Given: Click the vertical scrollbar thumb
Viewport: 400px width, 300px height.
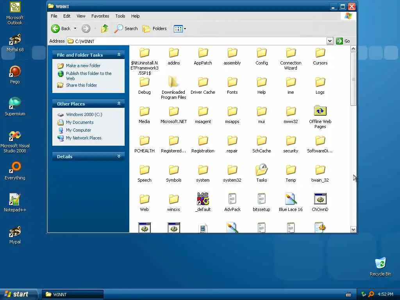Looking at the screenshot, I should 353,79.
